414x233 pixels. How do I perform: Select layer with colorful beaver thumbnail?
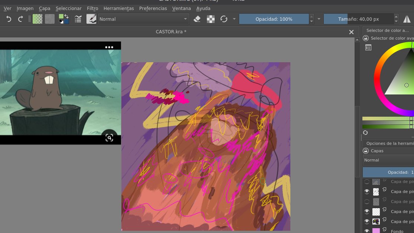click(x=376, y=222)
